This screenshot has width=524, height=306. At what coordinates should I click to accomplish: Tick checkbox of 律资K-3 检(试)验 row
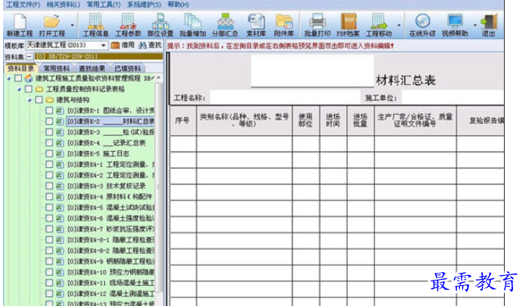tap(49, 132)
